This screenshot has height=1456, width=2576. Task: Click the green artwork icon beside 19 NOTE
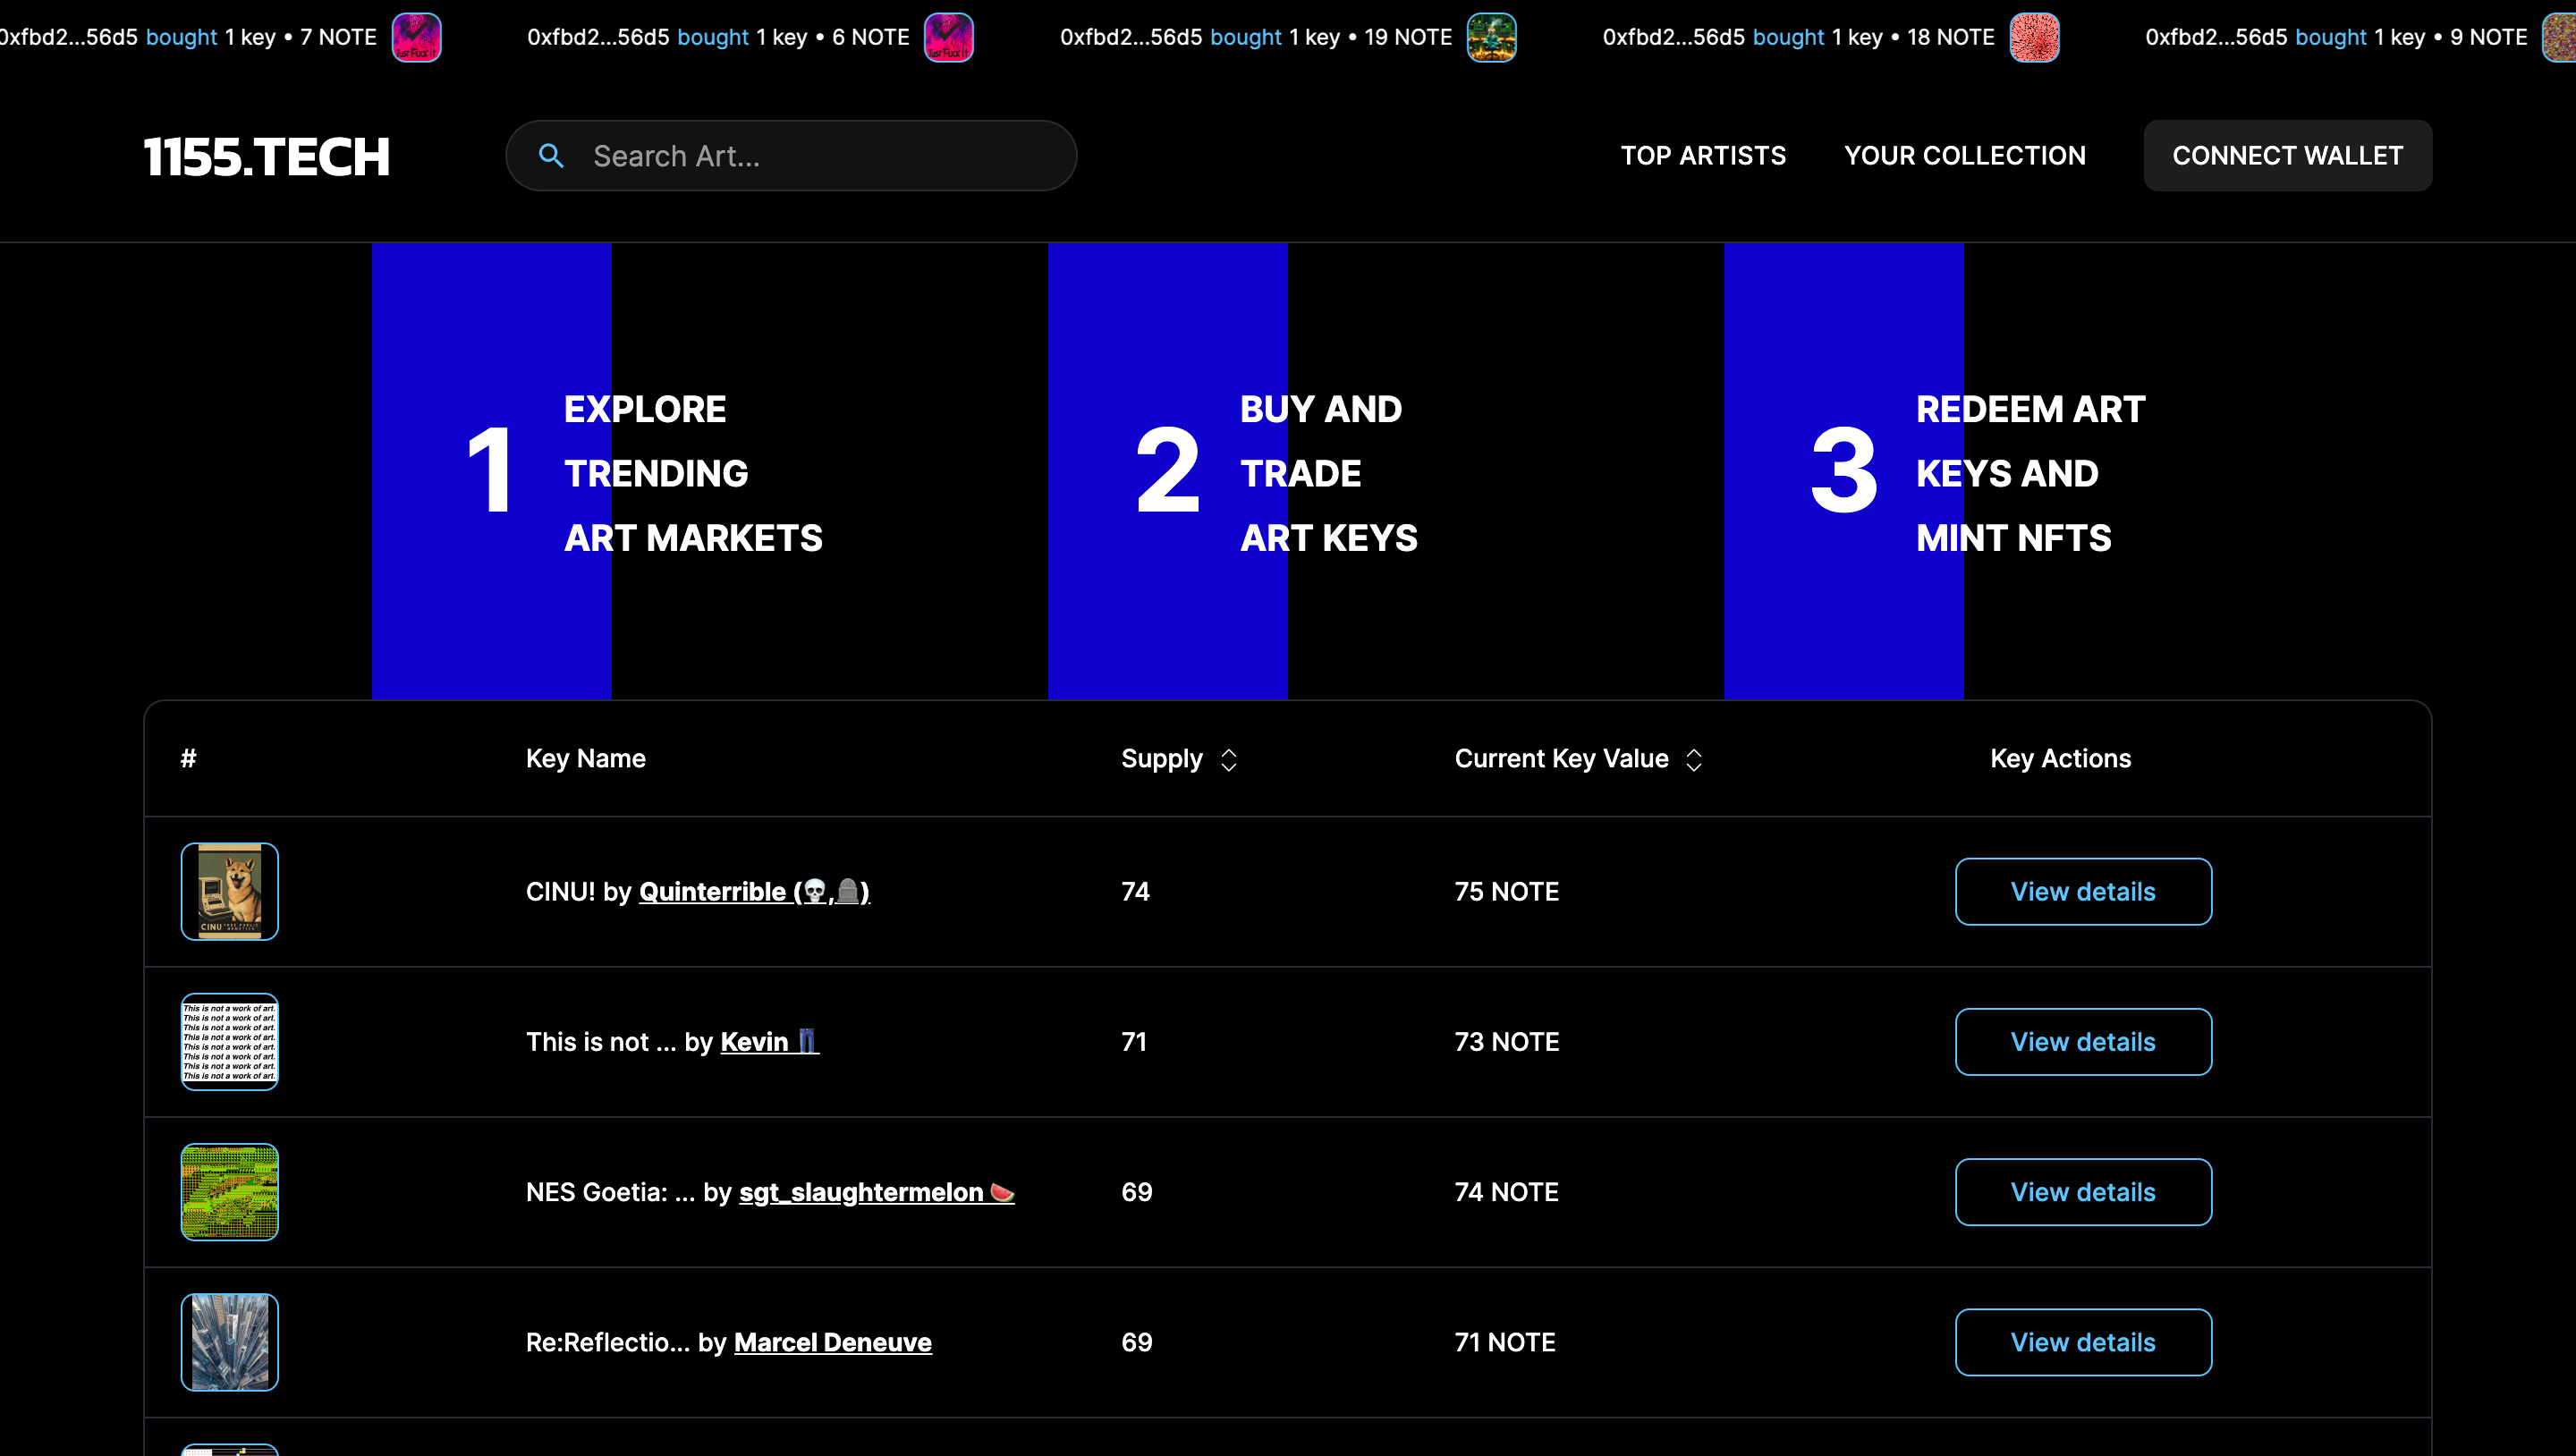pos(1491,37)
